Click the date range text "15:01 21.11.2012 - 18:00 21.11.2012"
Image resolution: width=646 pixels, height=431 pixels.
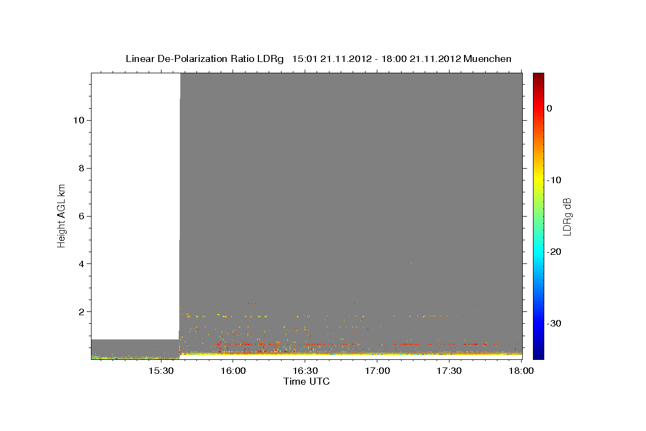click(376, 59)
